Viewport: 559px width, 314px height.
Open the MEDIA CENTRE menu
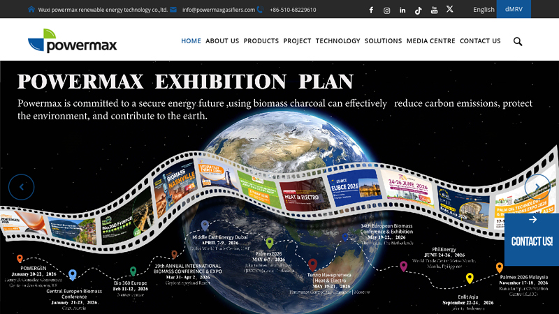click(430, 41)
